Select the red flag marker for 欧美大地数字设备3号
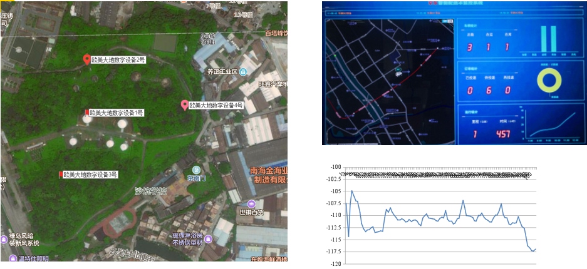587x269 pixels. (60, 174)
